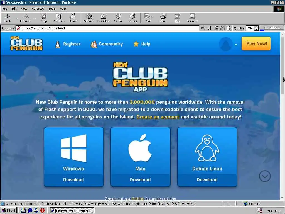Go to the Home page
Image resolution: width=285 pixels, height=214 pixels.
[x=73, y=18]
